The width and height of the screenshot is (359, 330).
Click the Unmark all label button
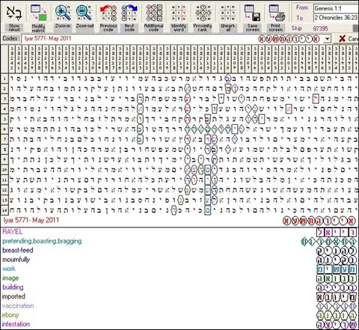[228, 28]
